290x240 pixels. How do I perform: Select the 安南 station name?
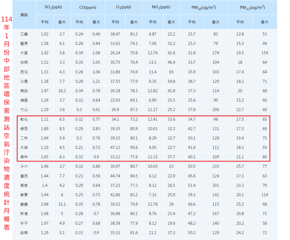pos(24,233)
